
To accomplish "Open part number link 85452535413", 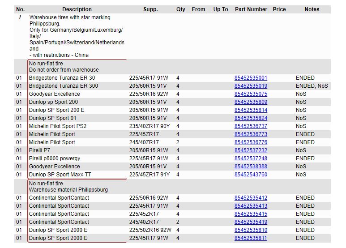I will click(x=251, y=206).
